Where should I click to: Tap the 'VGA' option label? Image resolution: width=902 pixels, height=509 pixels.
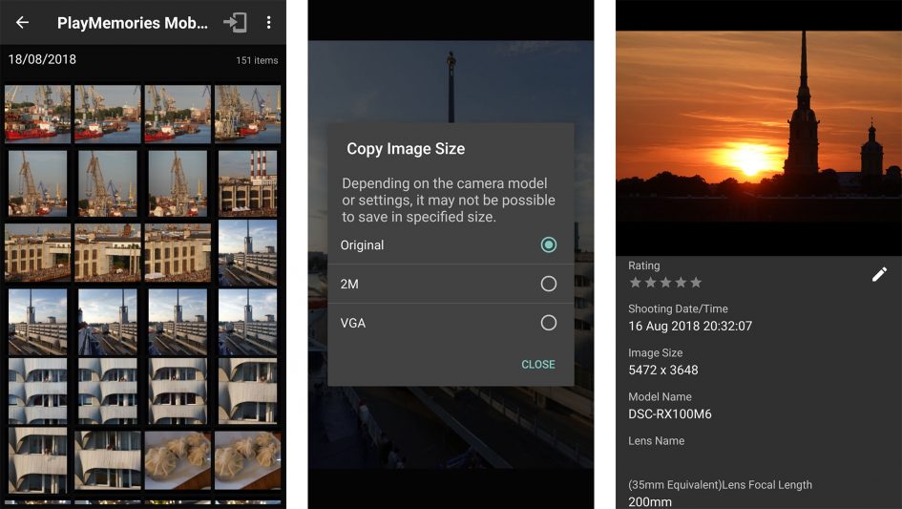click(352, 323)
